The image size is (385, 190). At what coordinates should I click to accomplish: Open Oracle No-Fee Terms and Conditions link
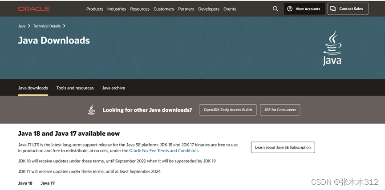pyautogui.click(x=164, y=151)
